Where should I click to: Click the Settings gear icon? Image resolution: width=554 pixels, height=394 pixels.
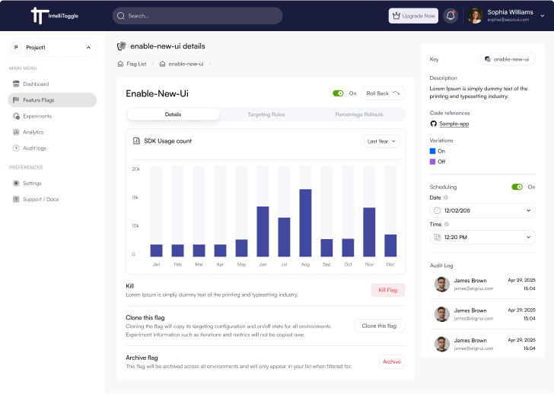[16, 183]
